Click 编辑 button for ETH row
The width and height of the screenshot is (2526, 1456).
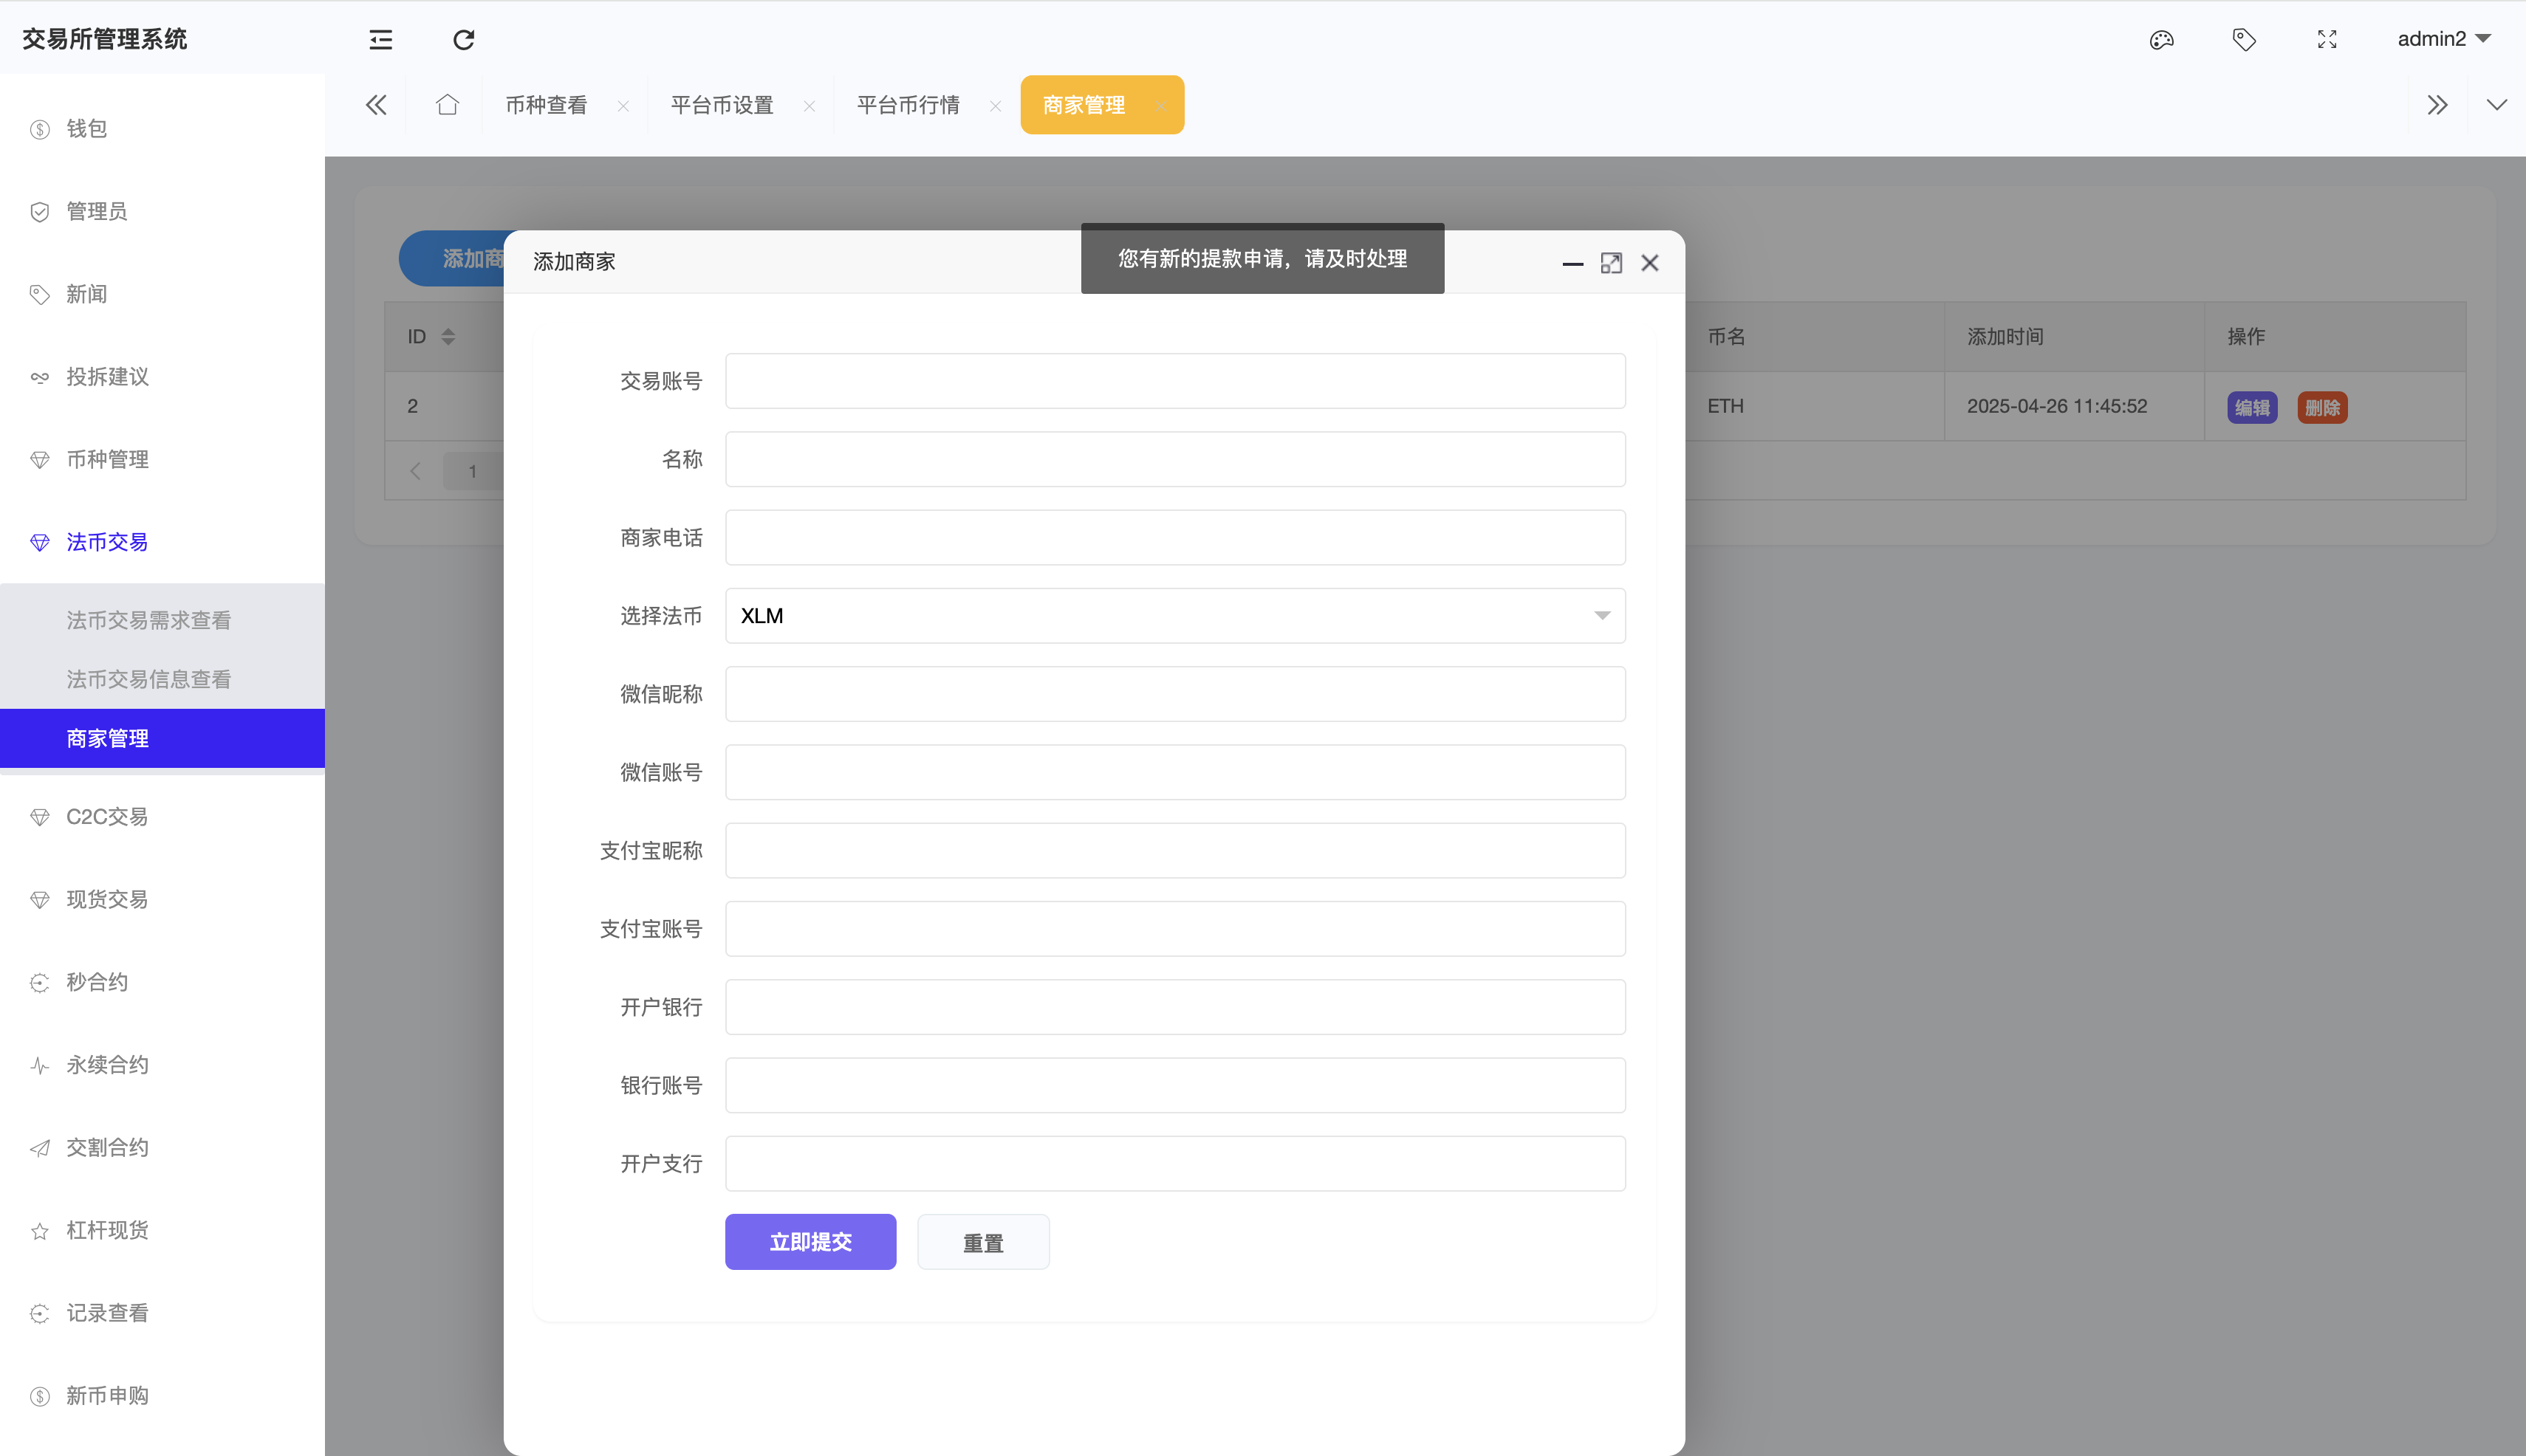(x=2252, y=407)
